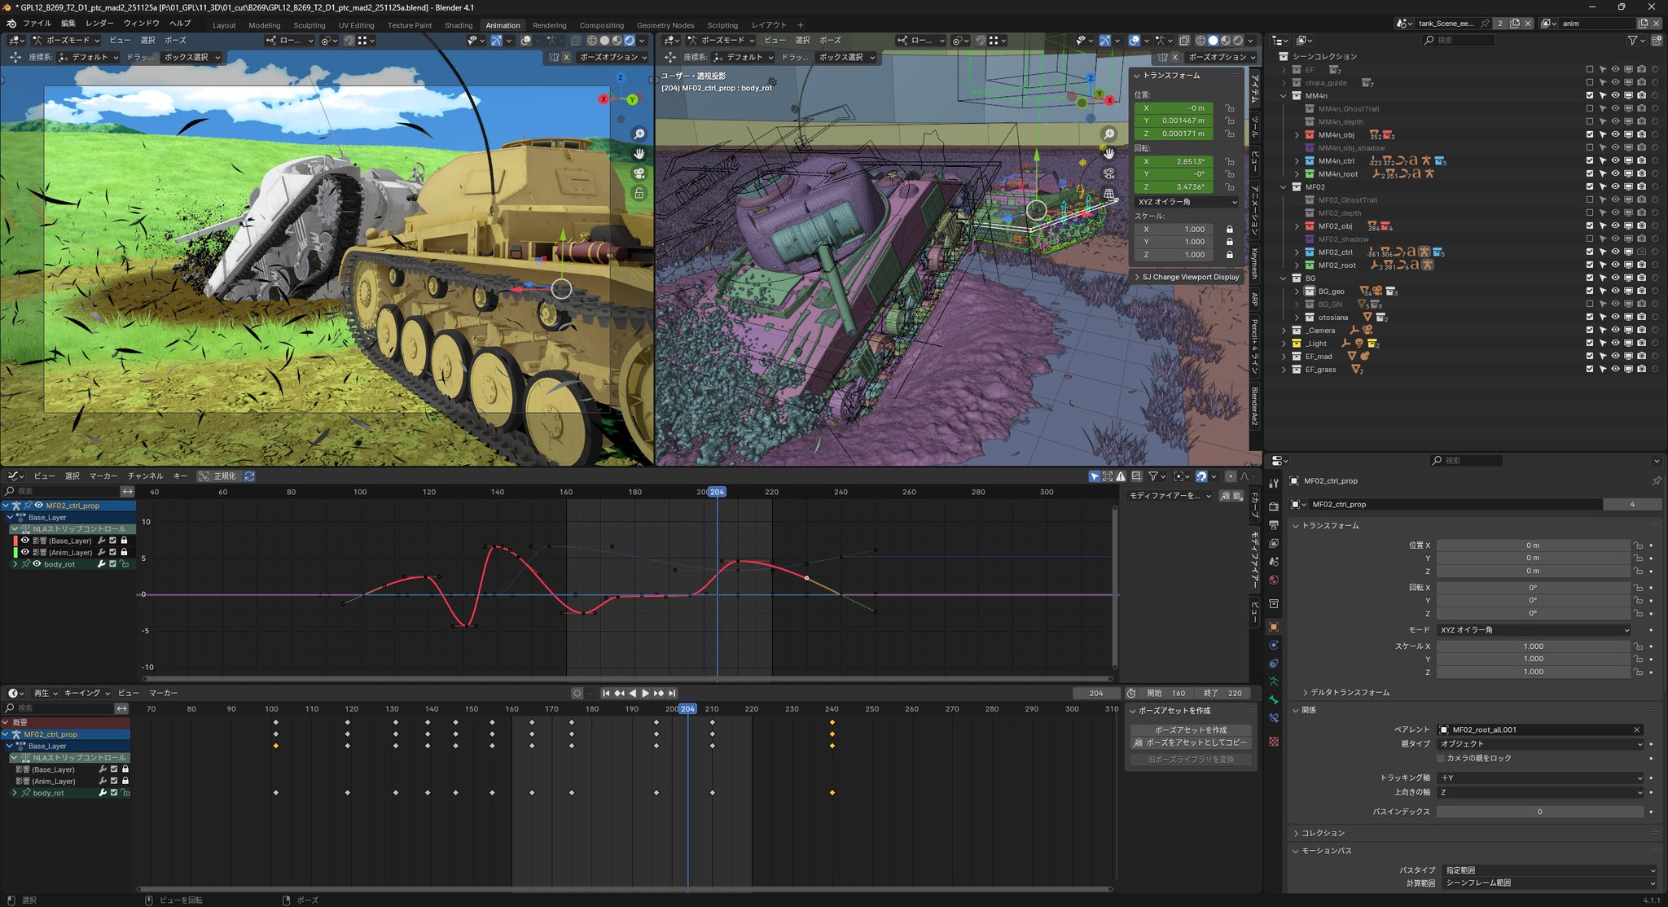Click the ポーズをアセットとしてコピー button

click(x=1190, y=743)
